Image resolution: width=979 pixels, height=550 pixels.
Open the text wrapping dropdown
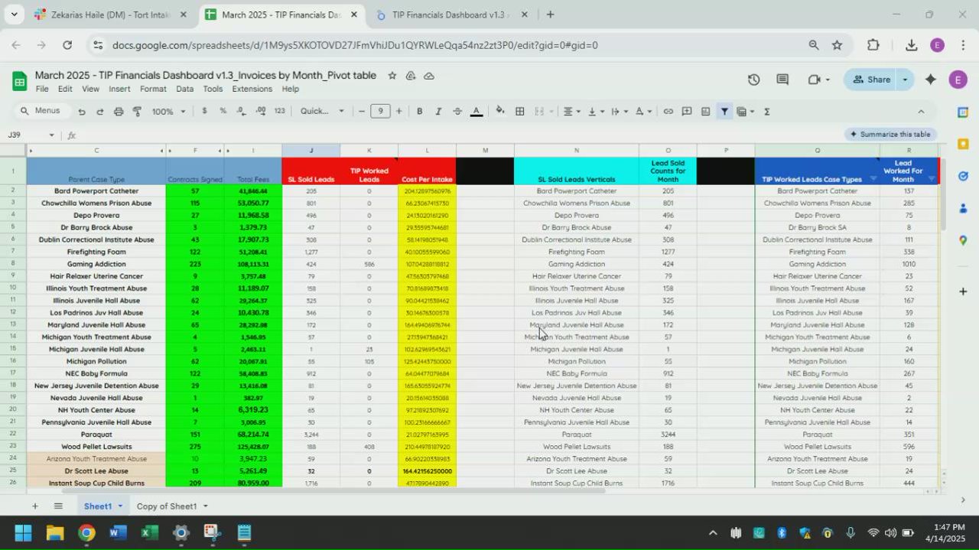618,111
